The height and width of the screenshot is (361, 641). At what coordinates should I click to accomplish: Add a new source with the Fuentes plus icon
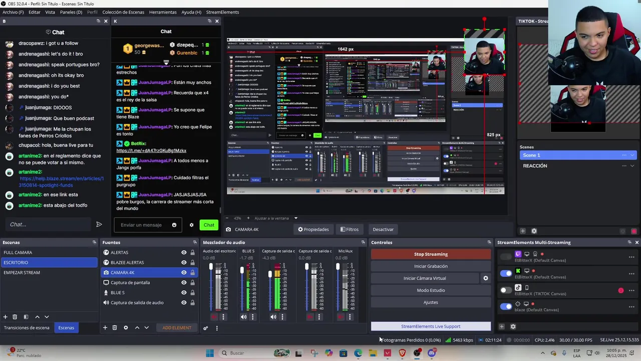(x=105, y=328)
